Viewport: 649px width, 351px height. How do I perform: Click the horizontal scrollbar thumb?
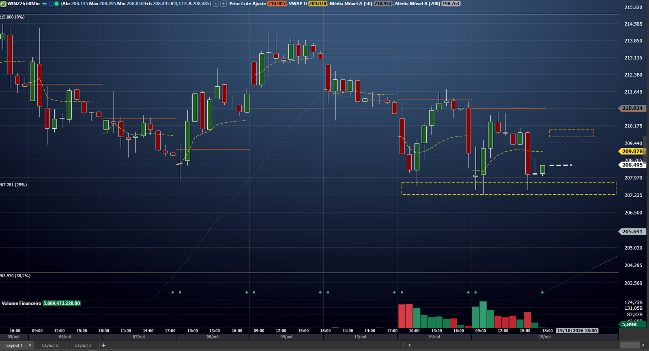629,345
